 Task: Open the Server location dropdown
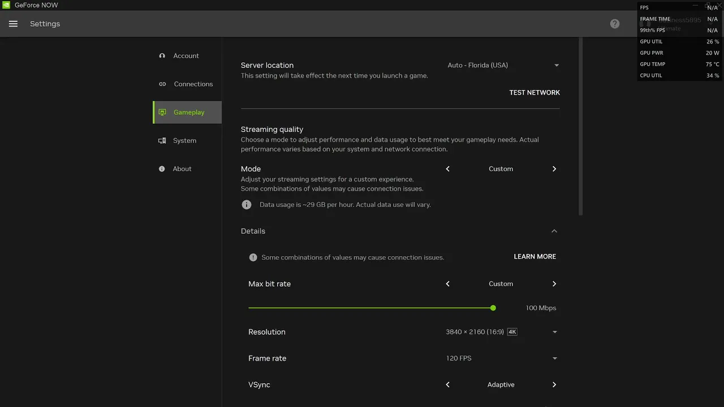coord(556,65)
